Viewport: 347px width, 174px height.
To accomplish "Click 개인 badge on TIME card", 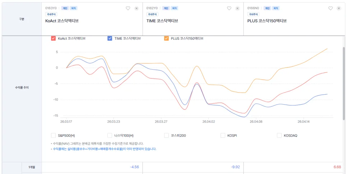I will click(166, 8).
